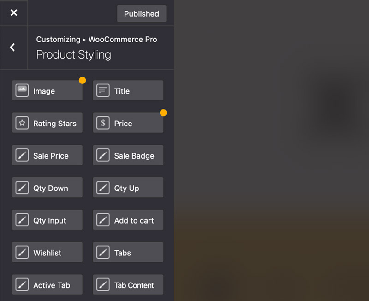Click the brush icon beside Sale Badge
The height and width of the screenshot is (301, 369).
tap(103, 155)
